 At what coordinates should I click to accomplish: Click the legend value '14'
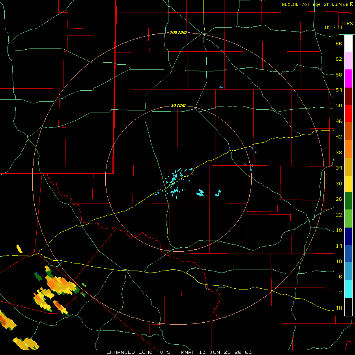coord(339,246)
